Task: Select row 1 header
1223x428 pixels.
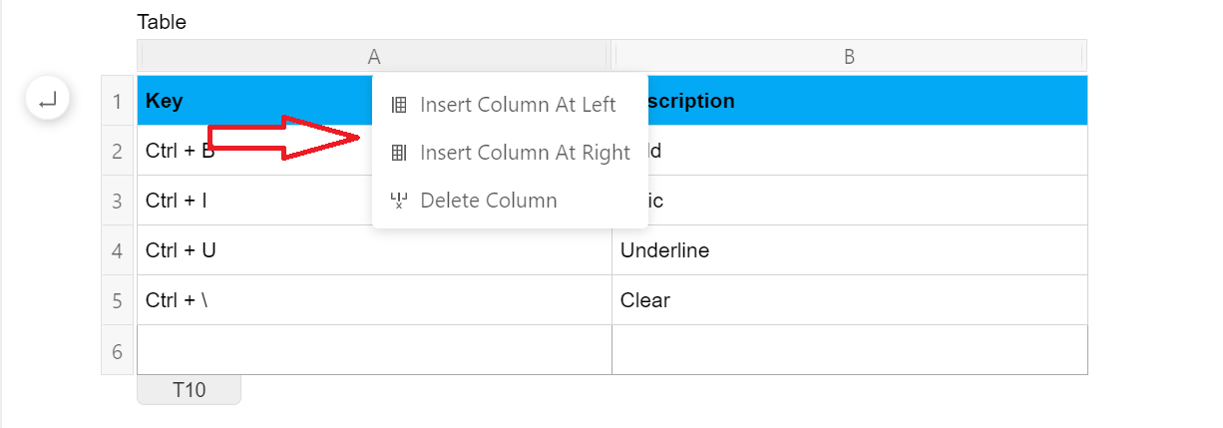Action: pos(117,101)
